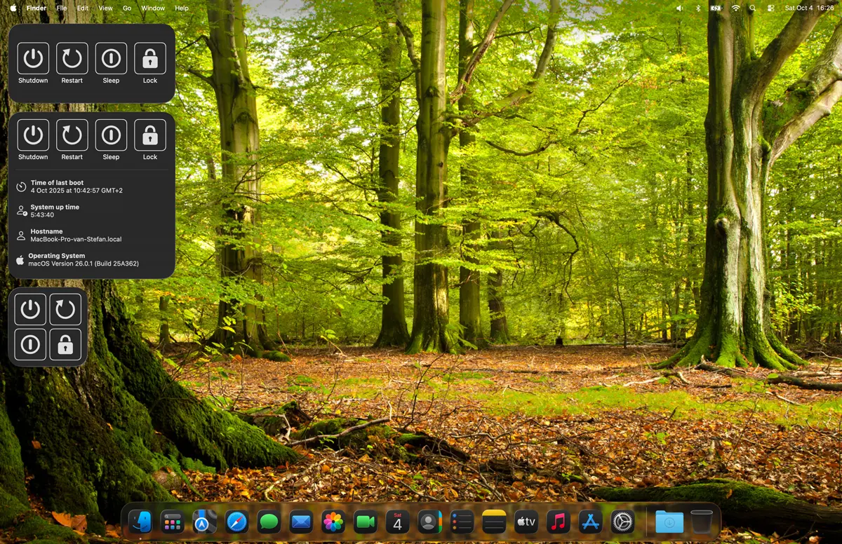The height and width of the screenshot is (544, 842).
Task: Expand the Downloads folder stack in the Dock
Action: [669, 522]
